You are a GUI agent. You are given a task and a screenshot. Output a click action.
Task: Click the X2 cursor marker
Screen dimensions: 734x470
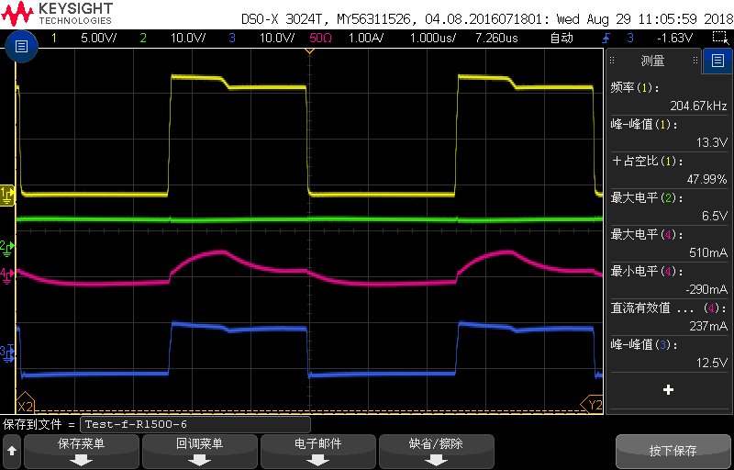(26, 405)
